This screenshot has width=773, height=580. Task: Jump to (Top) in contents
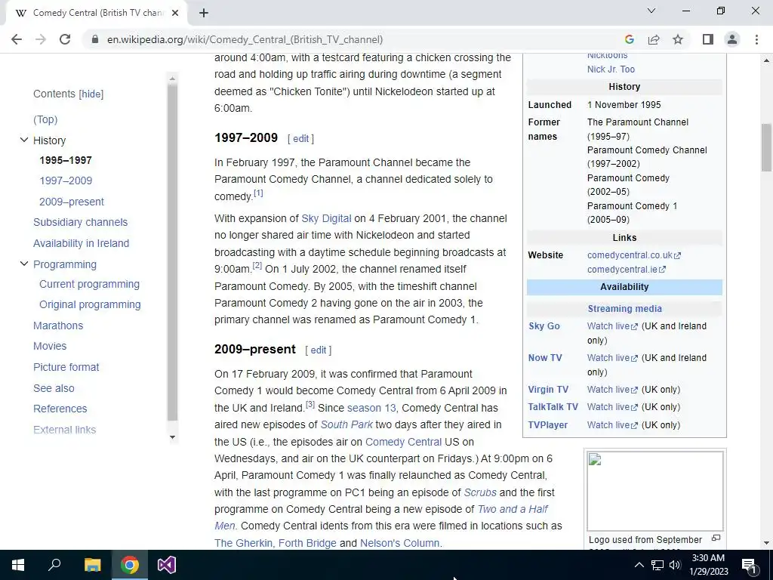point(45,119)
